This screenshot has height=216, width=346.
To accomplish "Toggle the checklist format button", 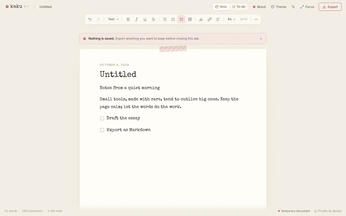I will (181, 19).
